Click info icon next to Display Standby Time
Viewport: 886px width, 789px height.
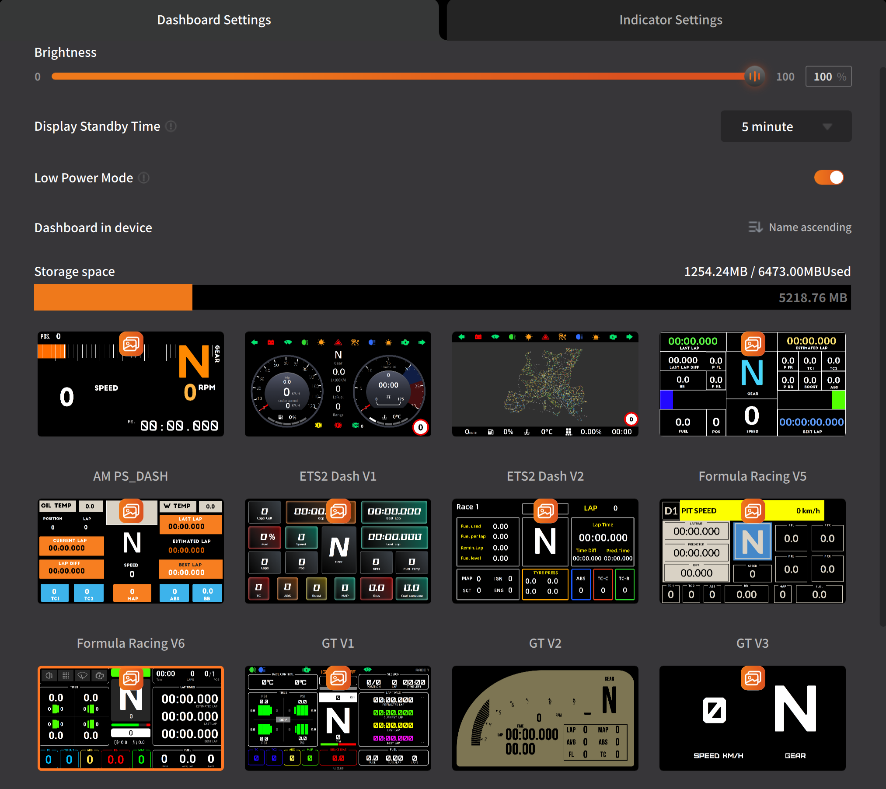171,126
